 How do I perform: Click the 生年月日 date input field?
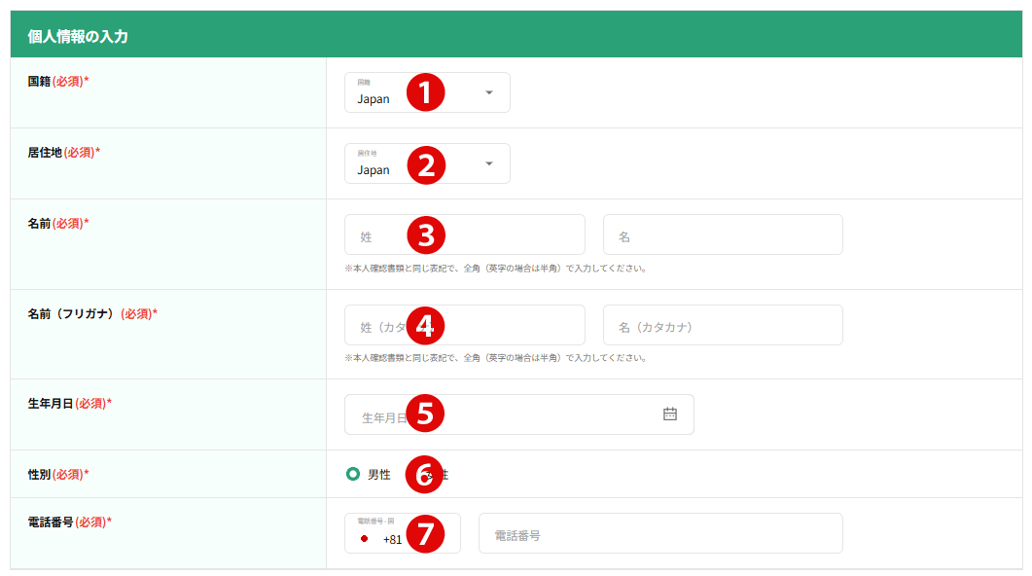click(519, 414)
